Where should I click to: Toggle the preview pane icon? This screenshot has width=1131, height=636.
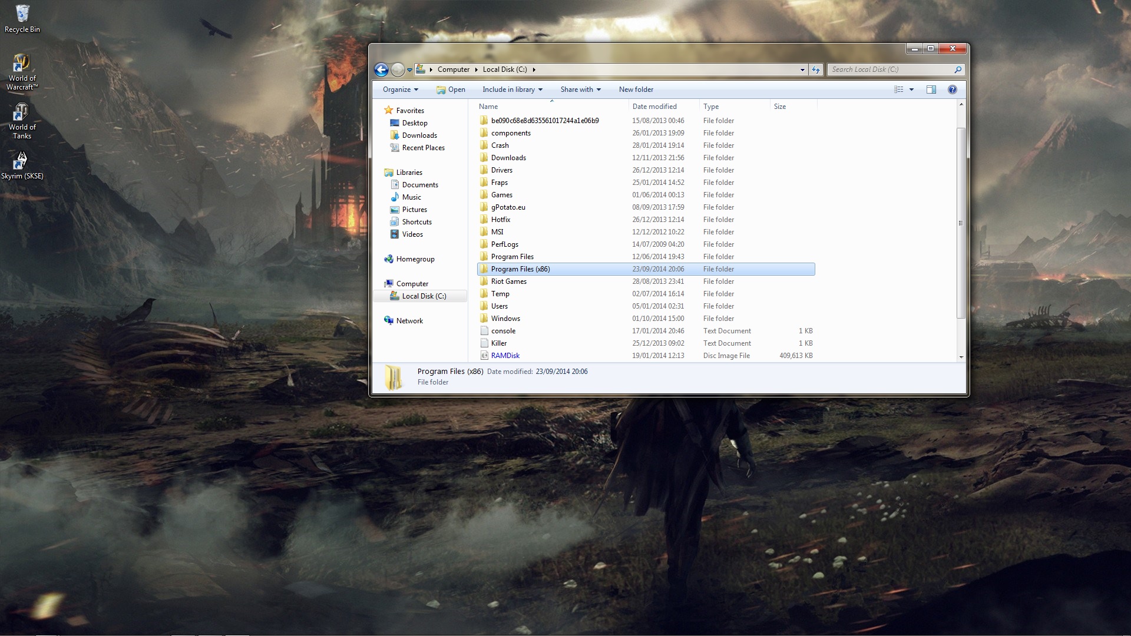click(x=931, y=90)
